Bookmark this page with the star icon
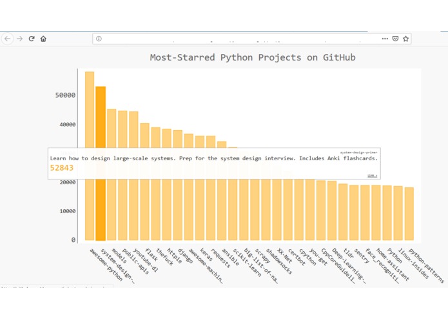The image size is (448, 318). tap(405, 39)
